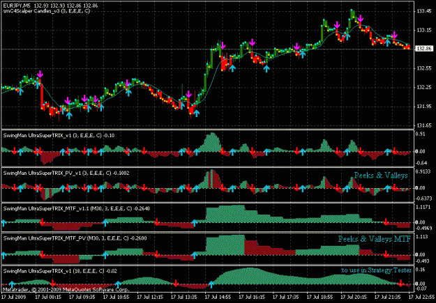Click the 17 Jul 09:35 time label
Viewport: 436px width, 303px height.
(x=82, y=297)
